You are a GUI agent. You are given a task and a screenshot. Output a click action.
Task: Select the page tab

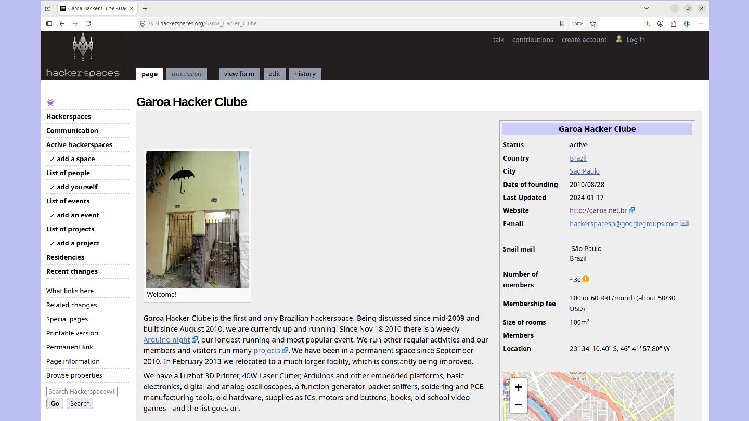[x=149, y=74]
